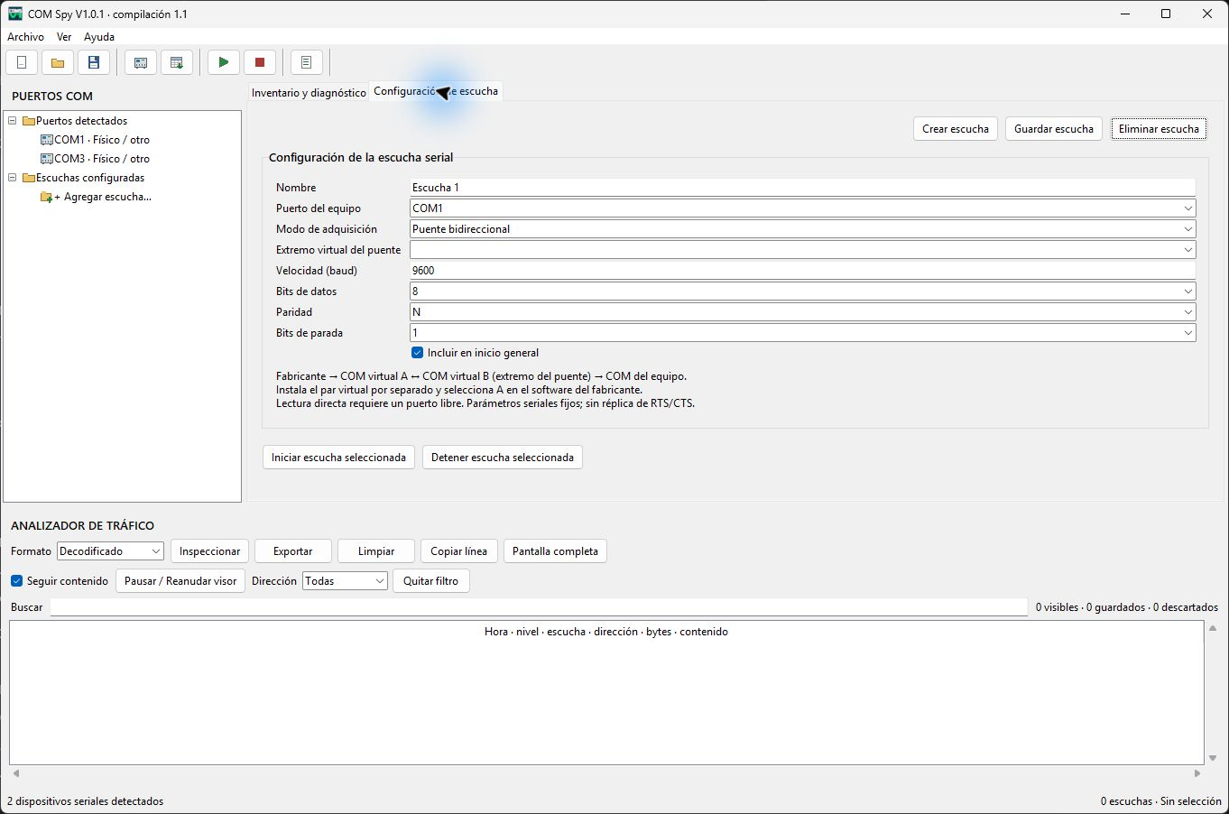The width and height of the screenshot is (1229, 814).
Task: Toggle the Incluir en inicio general checkbox
Action: point(417,353)
